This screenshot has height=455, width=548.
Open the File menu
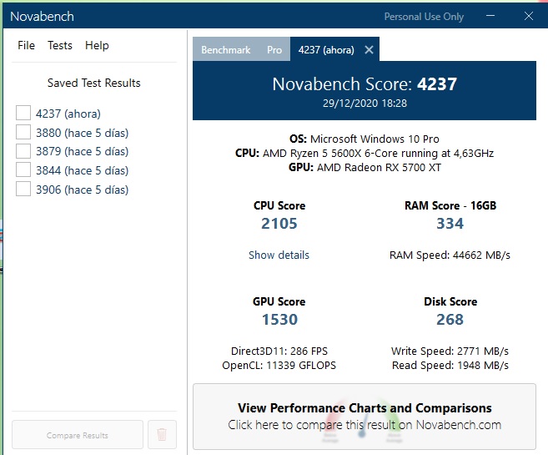coord(26,45)
